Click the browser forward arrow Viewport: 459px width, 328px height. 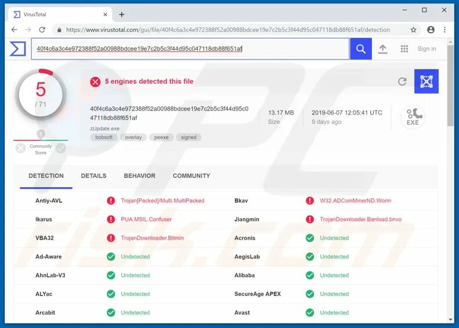coord(28,30)
